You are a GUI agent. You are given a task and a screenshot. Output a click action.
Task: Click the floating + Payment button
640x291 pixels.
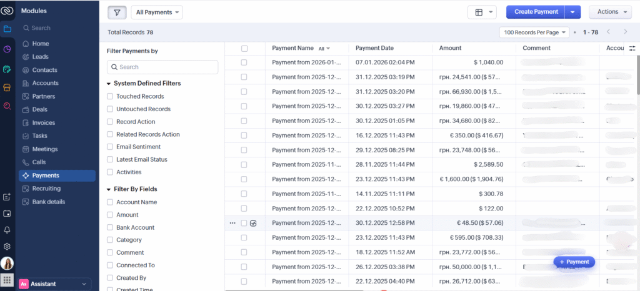[x=574, y=262]
